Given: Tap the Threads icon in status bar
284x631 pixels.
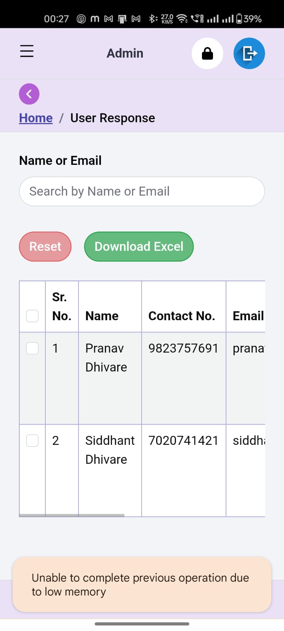Looking at the screenshot, I should [x=81, y=19].
